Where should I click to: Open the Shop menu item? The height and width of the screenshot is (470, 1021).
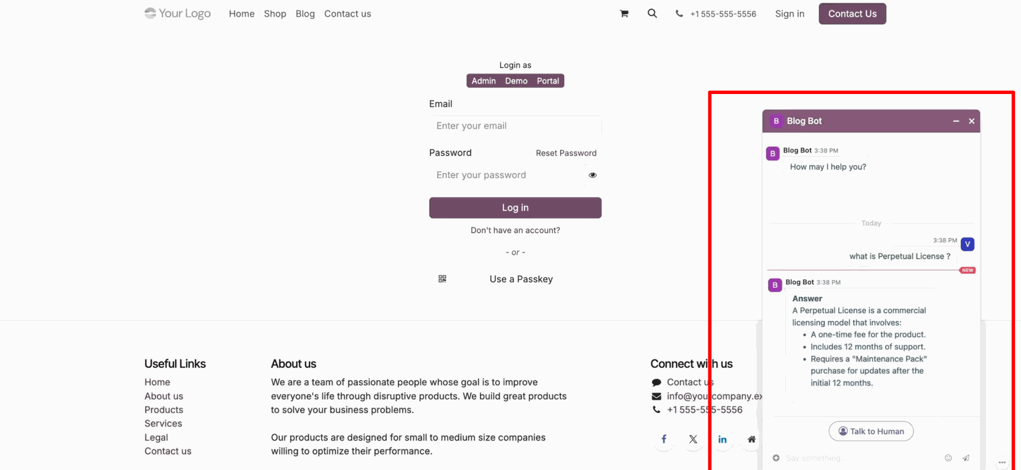coord(275,14)
